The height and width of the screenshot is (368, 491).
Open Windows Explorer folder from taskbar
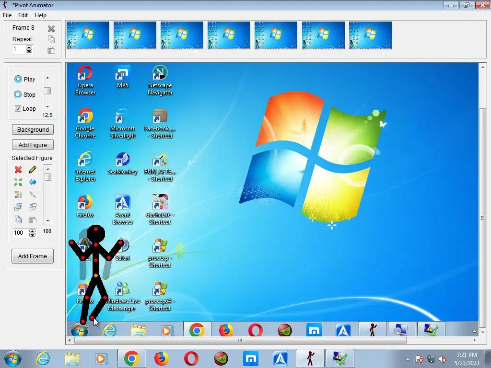pos(72,358)
